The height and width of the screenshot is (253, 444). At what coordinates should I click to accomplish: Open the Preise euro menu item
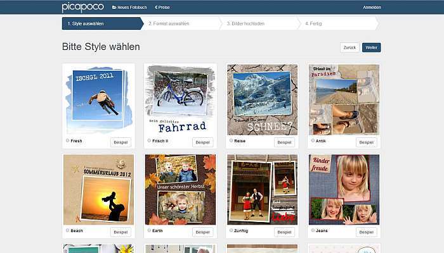tap(162, 8)
